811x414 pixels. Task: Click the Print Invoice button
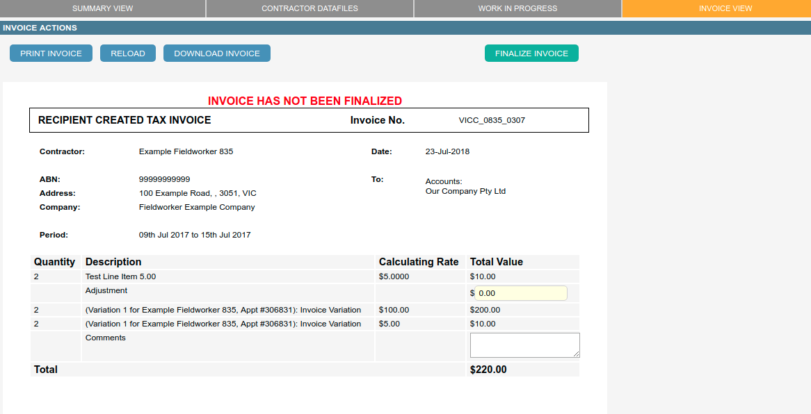[51, 53]
